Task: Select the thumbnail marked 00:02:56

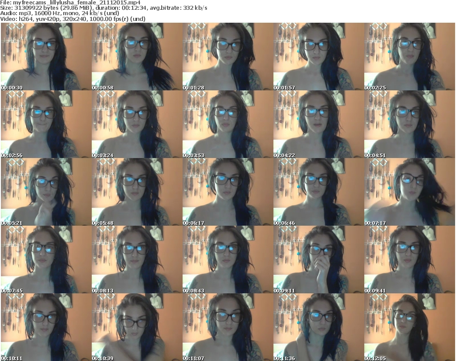Action: (x=46, y=124)
